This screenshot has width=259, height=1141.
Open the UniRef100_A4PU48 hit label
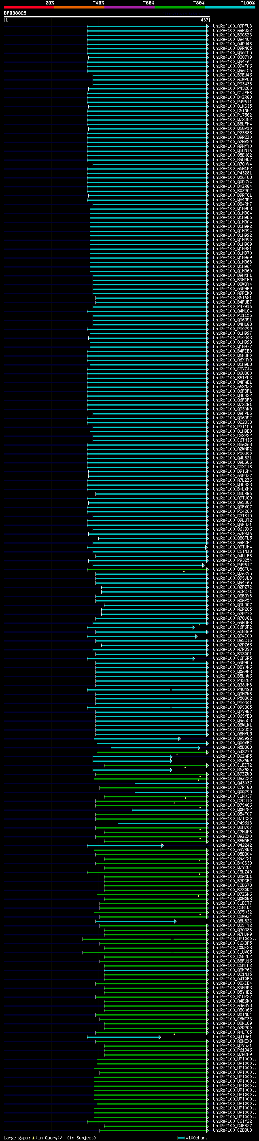pyautogui.click(x=232, y=44)
